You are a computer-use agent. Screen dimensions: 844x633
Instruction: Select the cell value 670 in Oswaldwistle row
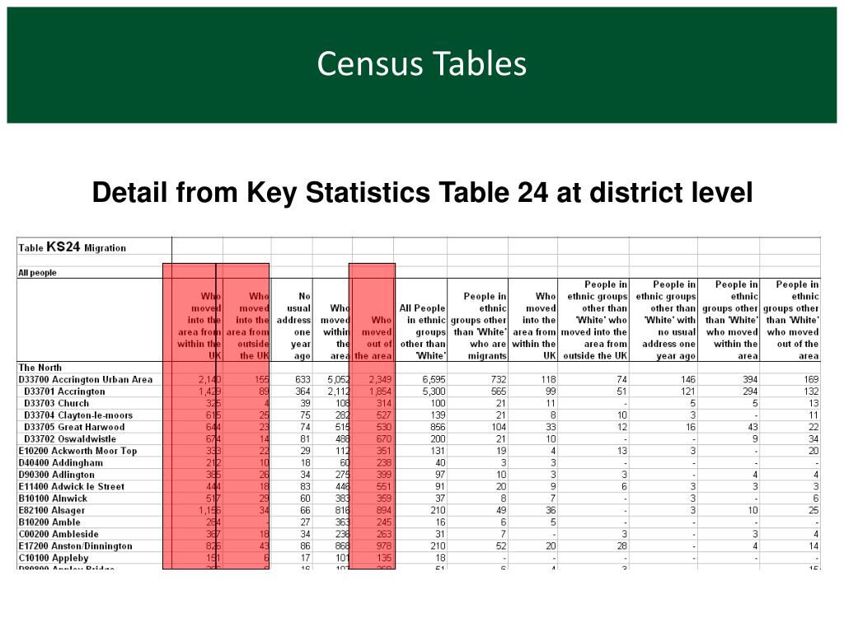(x=384, y=438)
